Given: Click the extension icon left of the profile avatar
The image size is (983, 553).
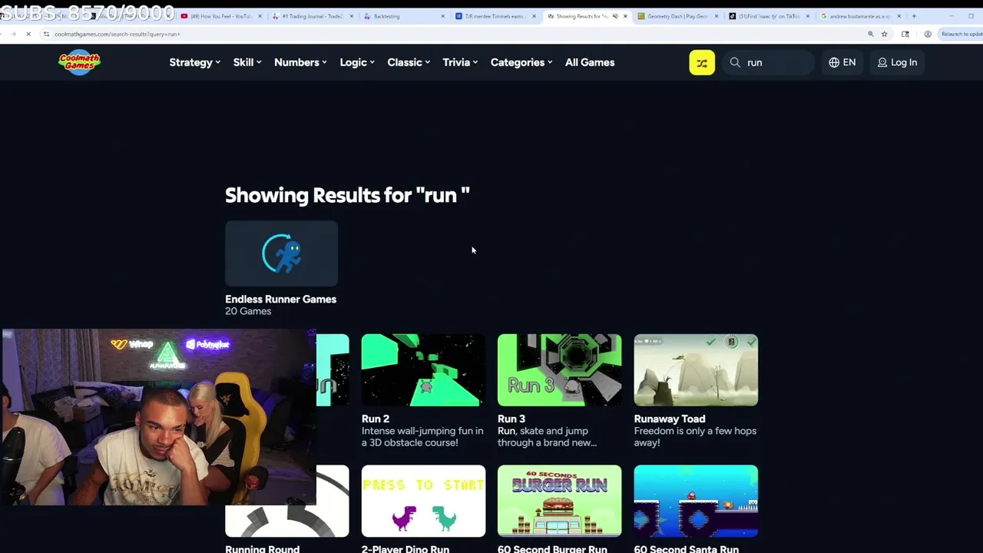Looking at the screenshot, I should pos(905,34).
